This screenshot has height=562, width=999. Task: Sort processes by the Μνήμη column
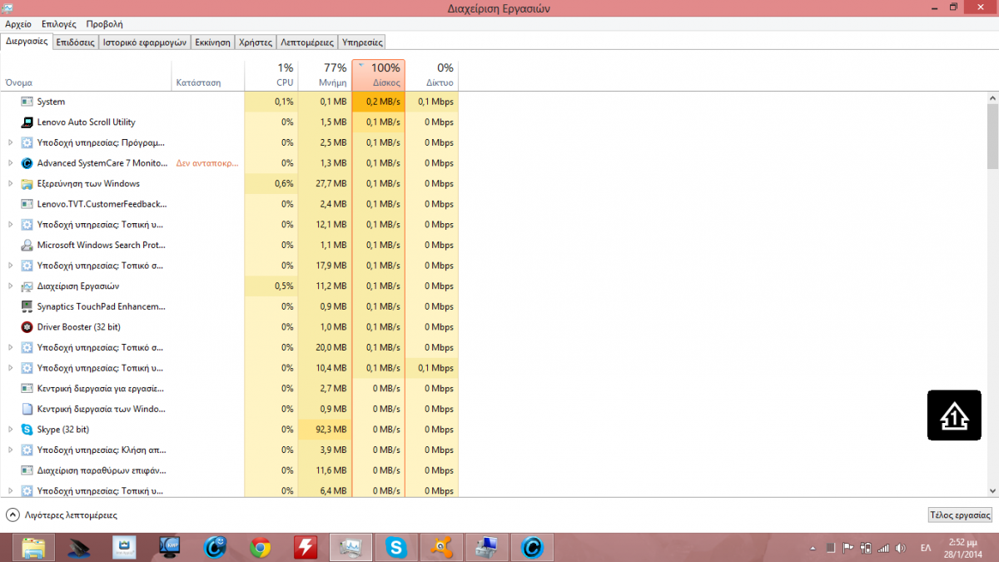coord(325,75)
